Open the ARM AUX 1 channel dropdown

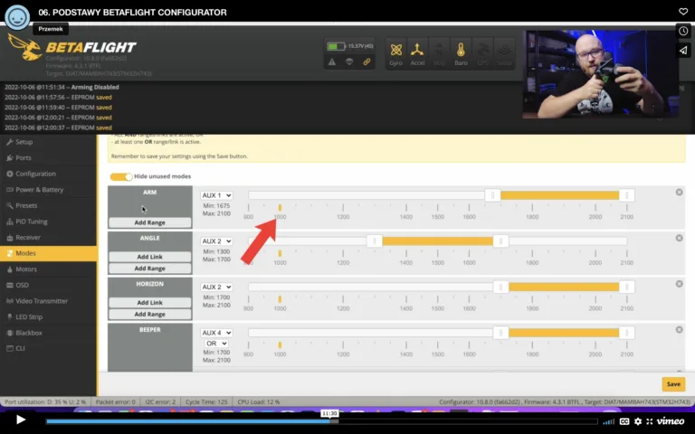[x=216, y=195]
